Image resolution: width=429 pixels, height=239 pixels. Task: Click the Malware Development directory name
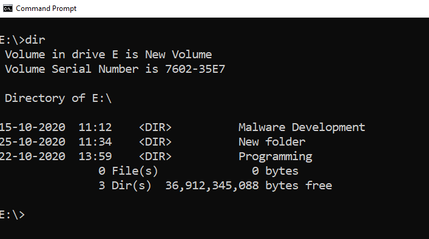click(x=302, y=127)
